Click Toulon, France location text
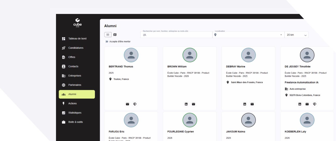Image resolution: width=336 pixels, height=141 pixels. 121,79
